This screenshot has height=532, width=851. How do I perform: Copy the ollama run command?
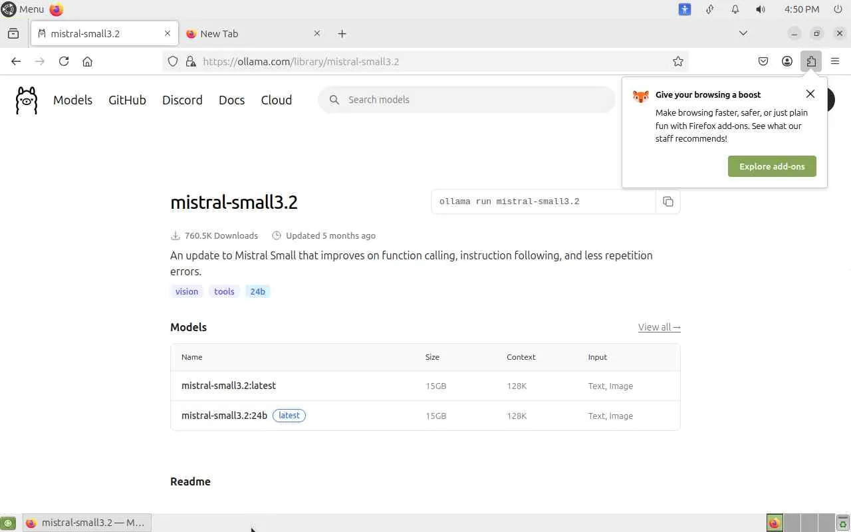point(668,201)
